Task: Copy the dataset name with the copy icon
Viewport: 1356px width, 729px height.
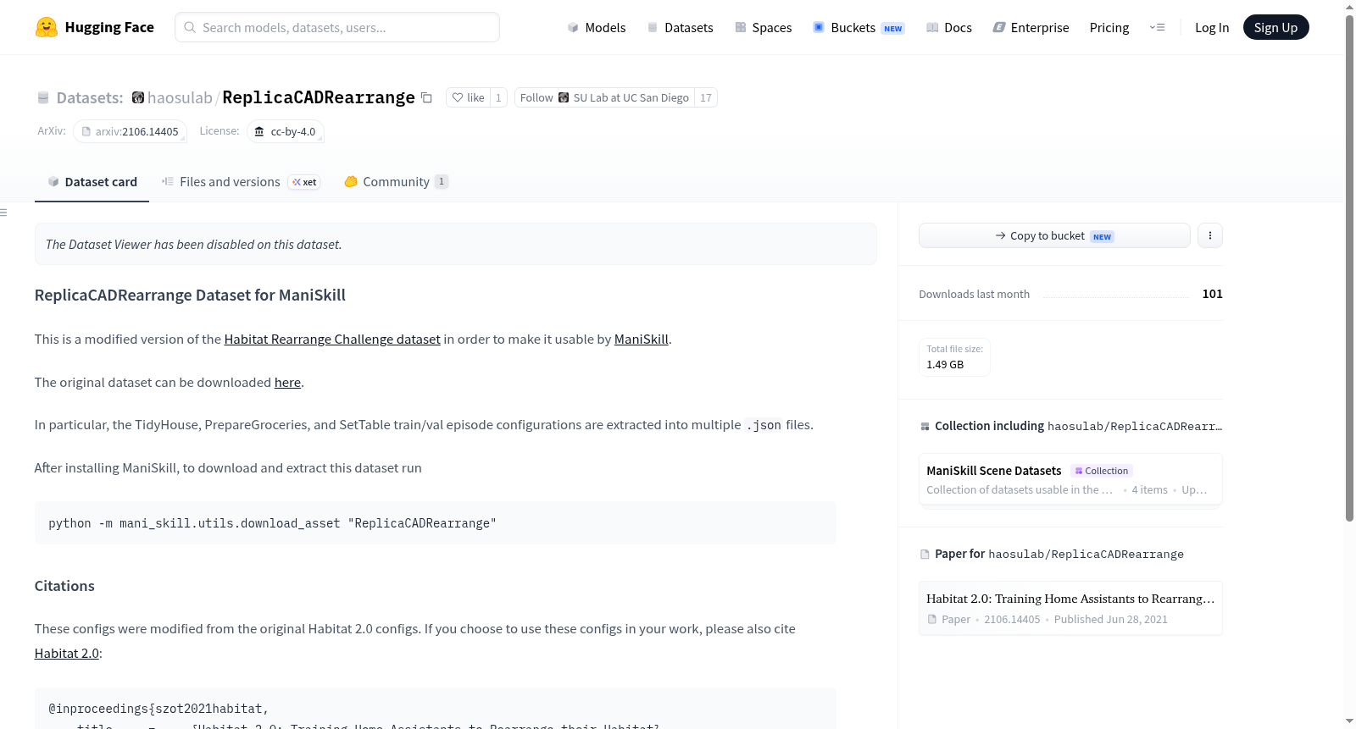Action: click(427, 98)
